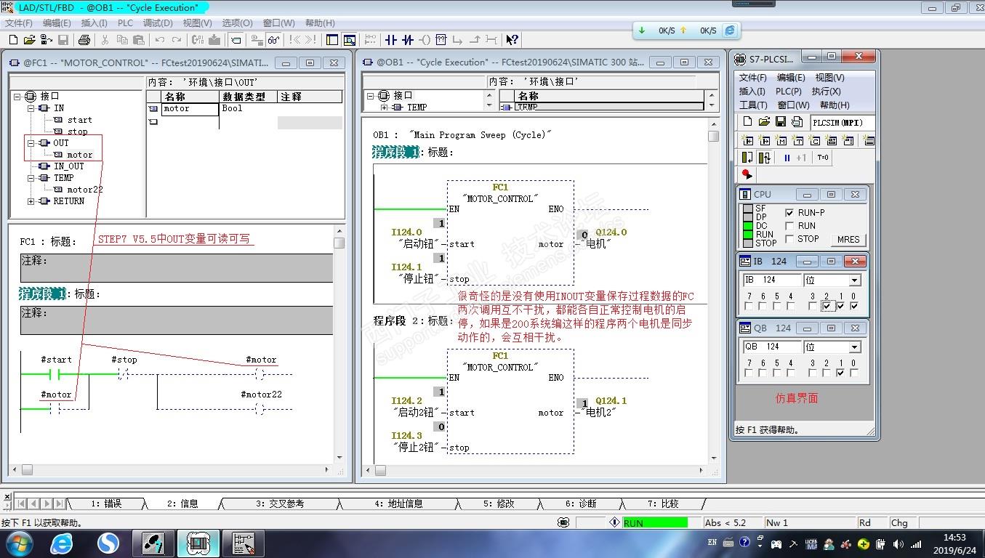Insert an empty box element
This screenshot has width=985, height=558.
441,40
